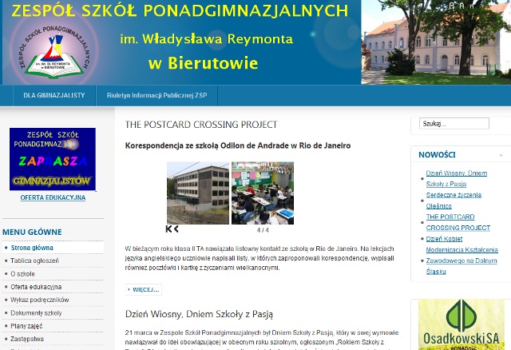Screen dimensions: 511x350
Task: Open Dzień Kobiet news link
Action: 444,239
